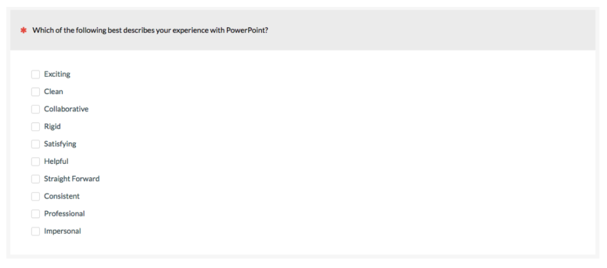Select the Collaborative checkbox

(x=35, y=109)
